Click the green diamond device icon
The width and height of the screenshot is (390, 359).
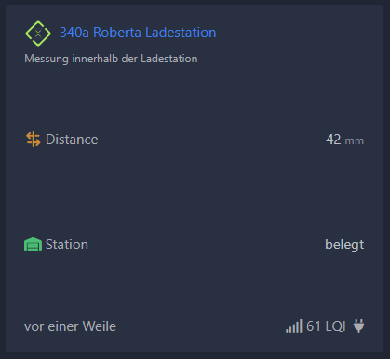(38, 33)
